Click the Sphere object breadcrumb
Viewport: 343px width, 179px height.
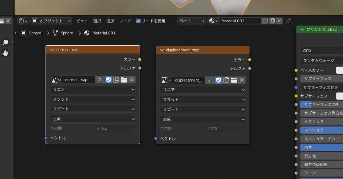(31, 33)
